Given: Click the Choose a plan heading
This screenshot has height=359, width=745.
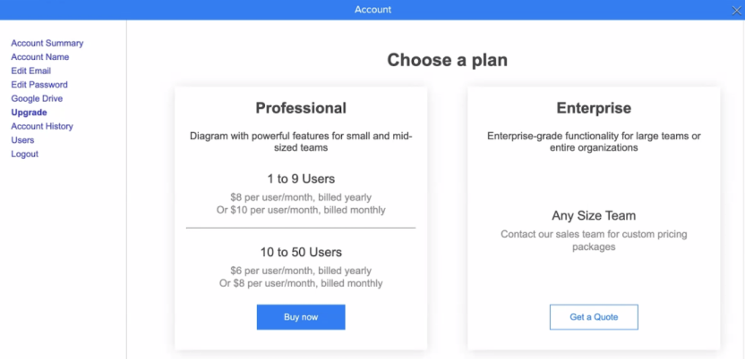Looking at the screenshot, I should (x=447, y=60).
